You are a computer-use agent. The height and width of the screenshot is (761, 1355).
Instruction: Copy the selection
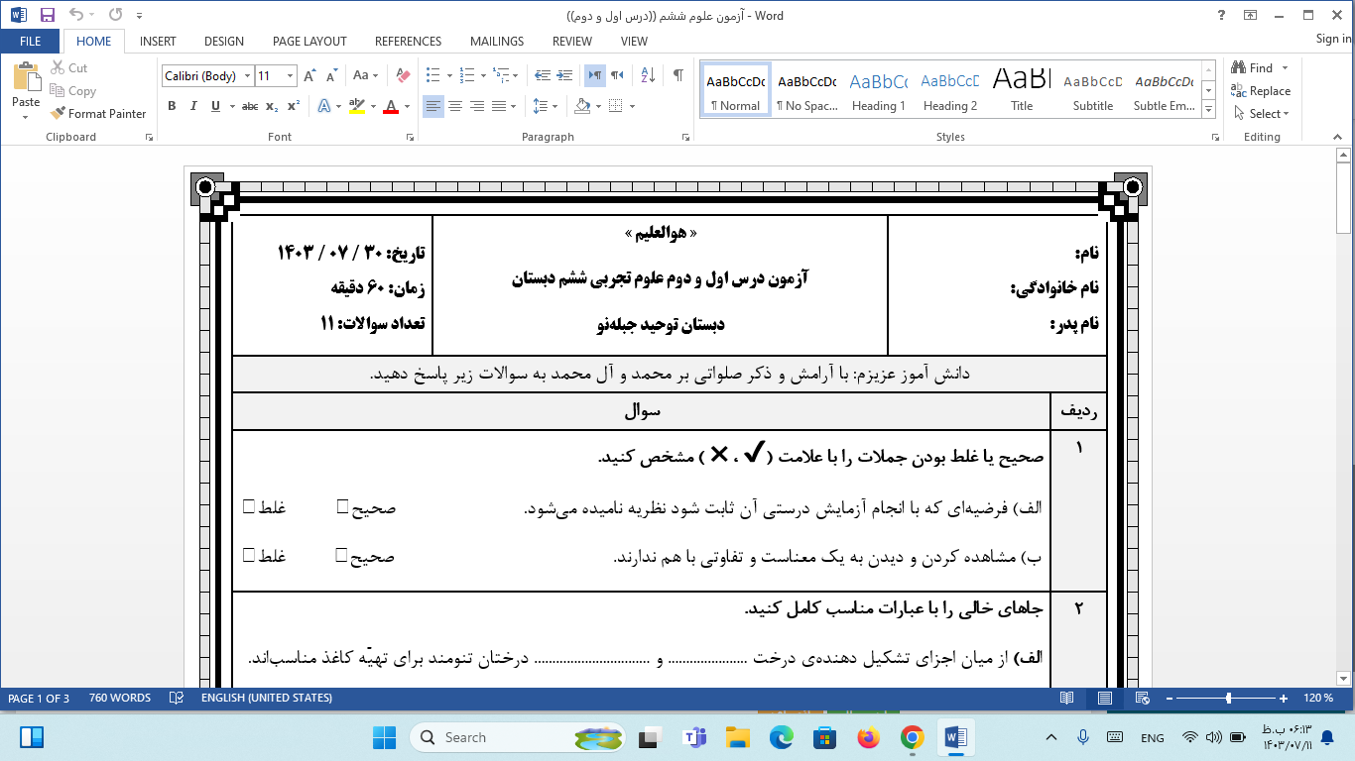(72, 91)
